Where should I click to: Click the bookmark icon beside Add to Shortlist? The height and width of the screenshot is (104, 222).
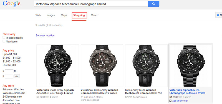pos(170,101)
